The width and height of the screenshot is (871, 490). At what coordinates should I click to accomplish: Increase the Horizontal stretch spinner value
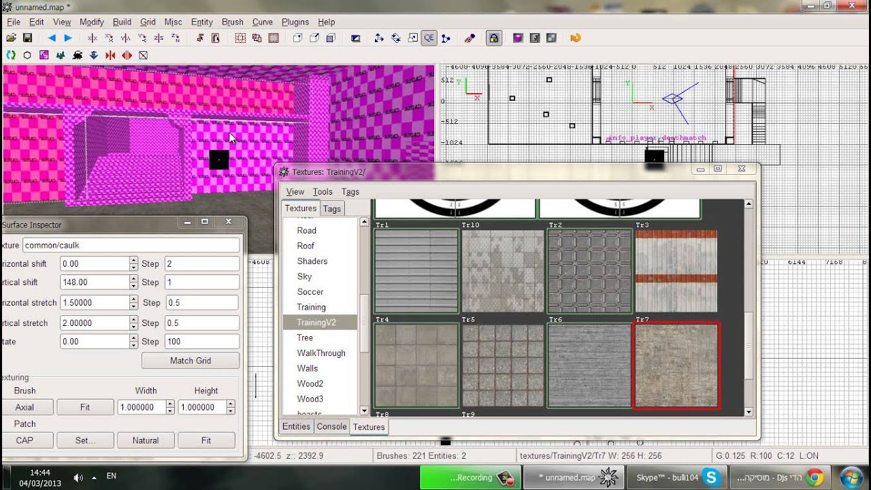pyautogui.click(x=134, y=299)
